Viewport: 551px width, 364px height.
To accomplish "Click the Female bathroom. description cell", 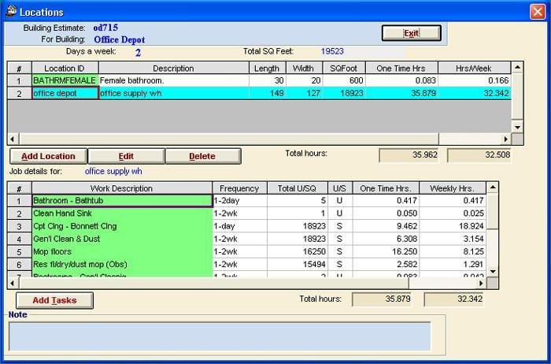I will [174, 80].
